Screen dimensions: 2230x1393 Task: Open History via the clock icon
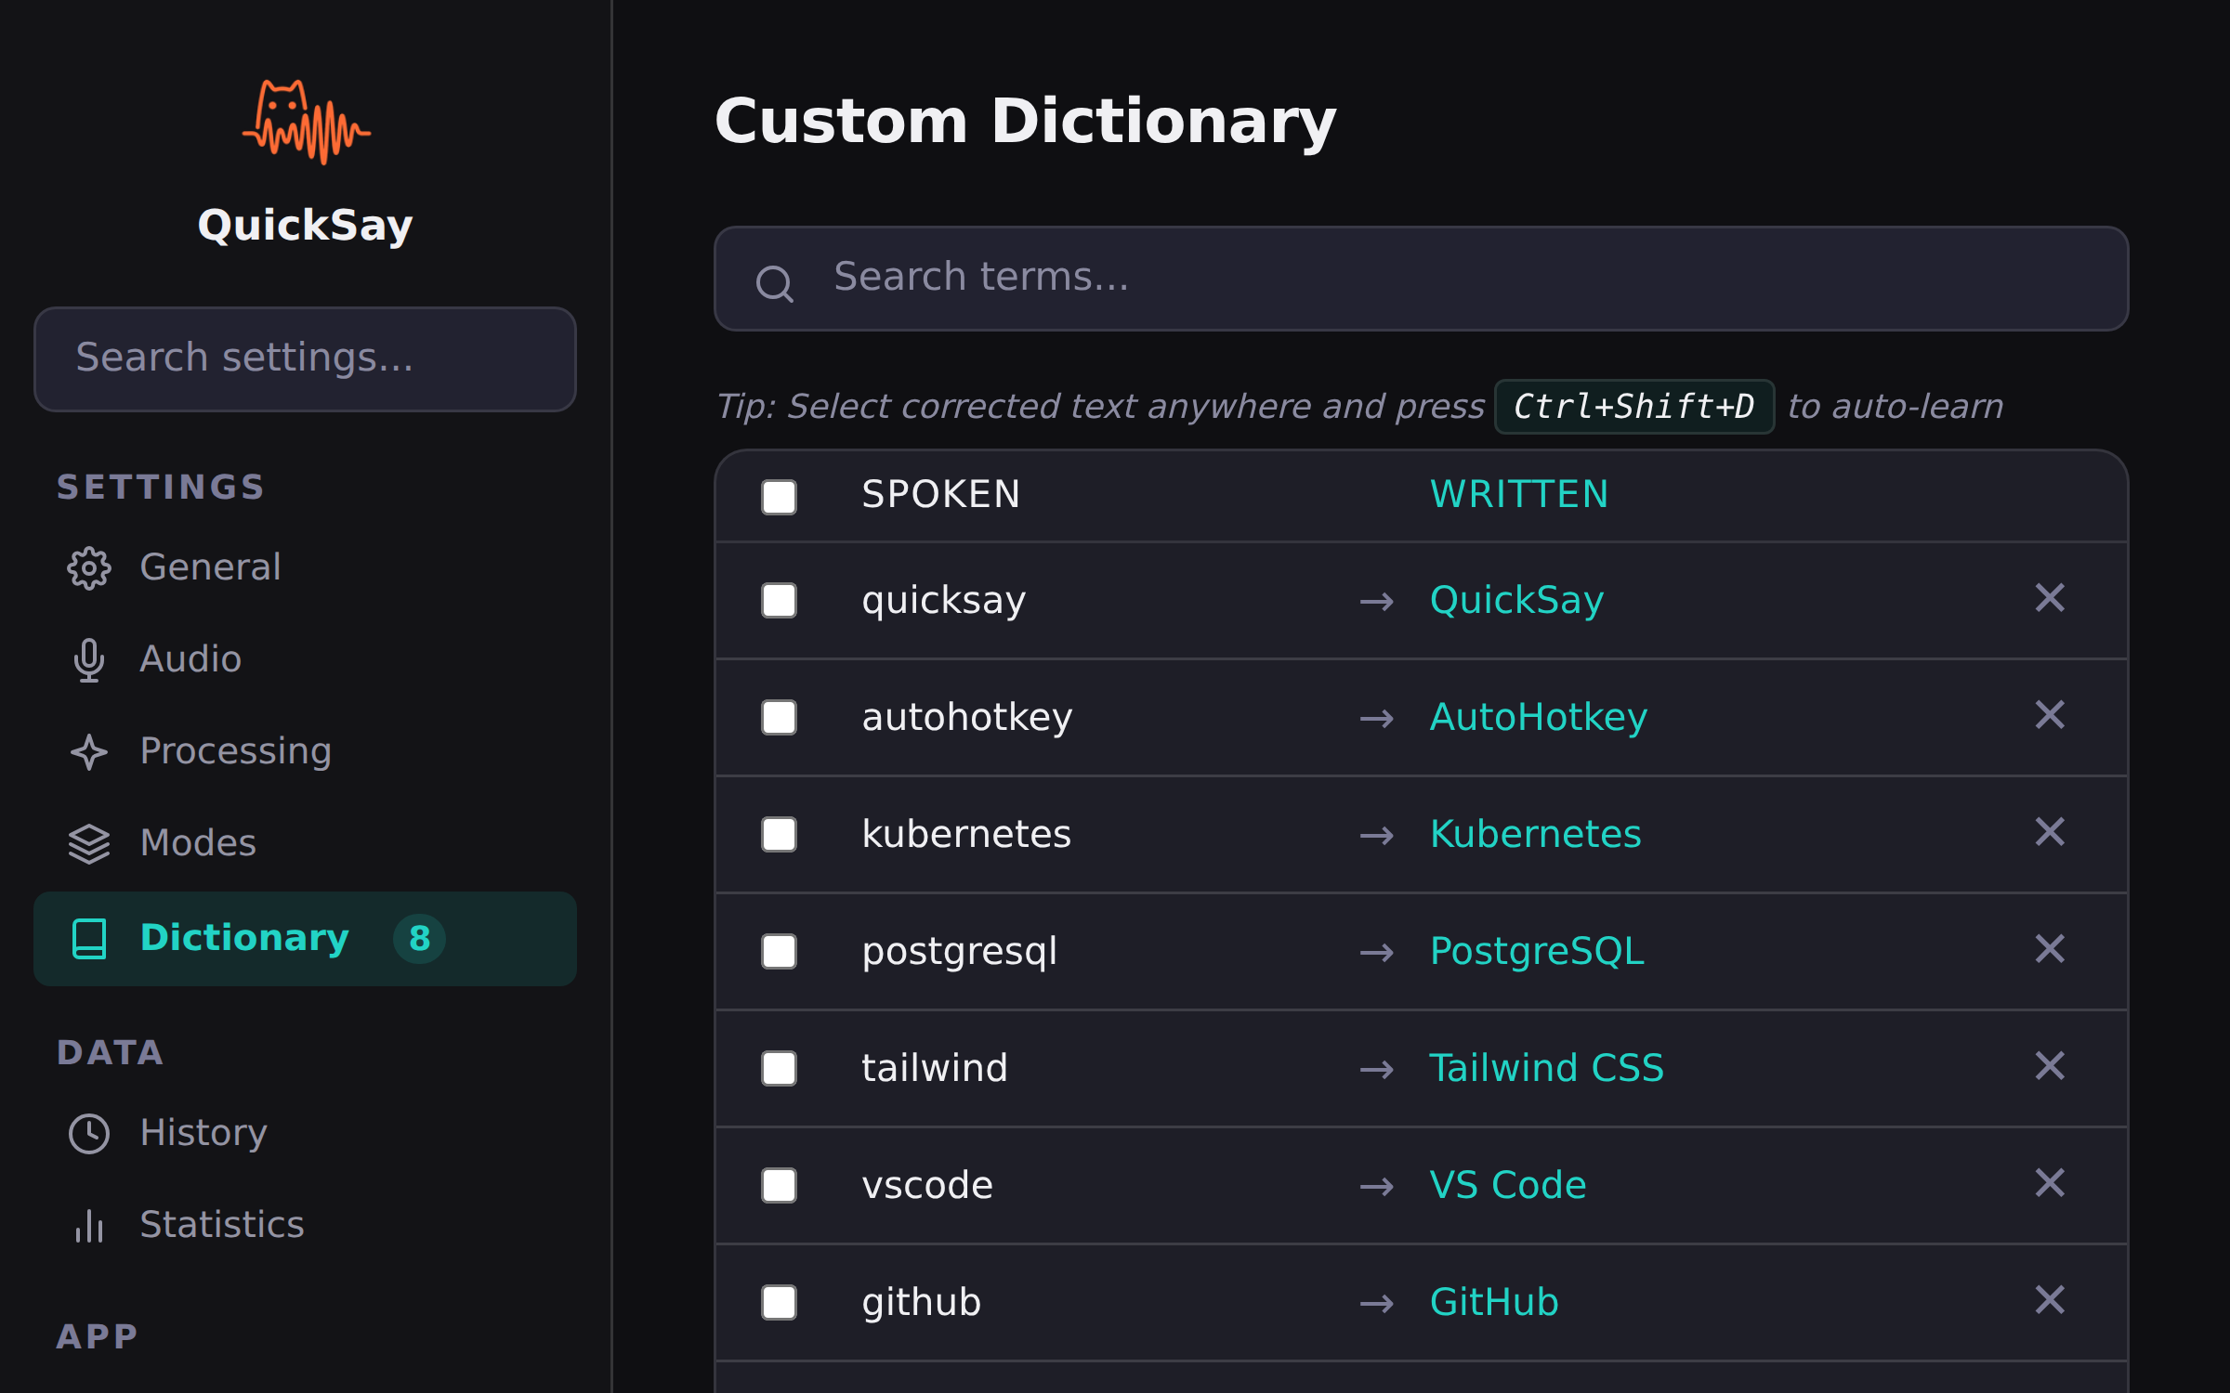pyautogui.click(x=88, y=1132)
